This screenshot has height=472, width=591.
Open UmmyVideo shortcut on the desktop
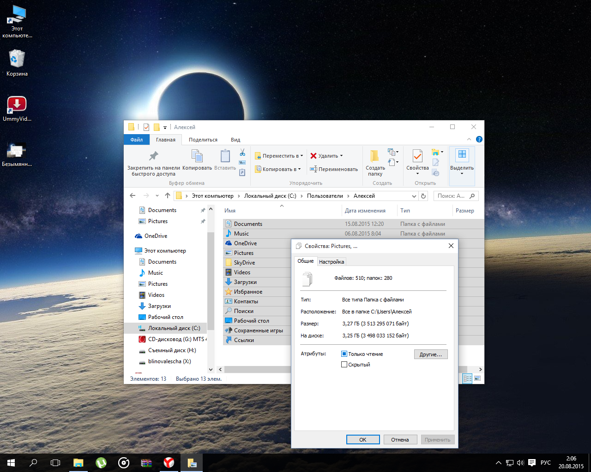(x=17, y=109)
